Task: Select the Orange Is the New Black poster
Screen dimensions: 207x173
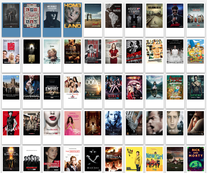Action: pyautogui.click(x=196, y=16)
